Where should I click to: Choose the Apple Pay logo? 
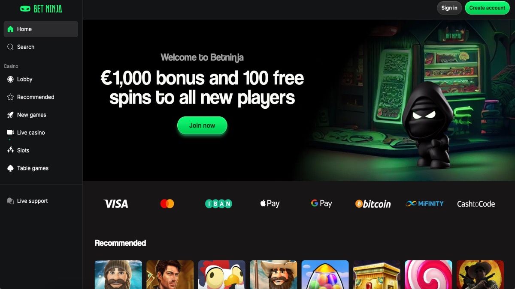point(270,203)
